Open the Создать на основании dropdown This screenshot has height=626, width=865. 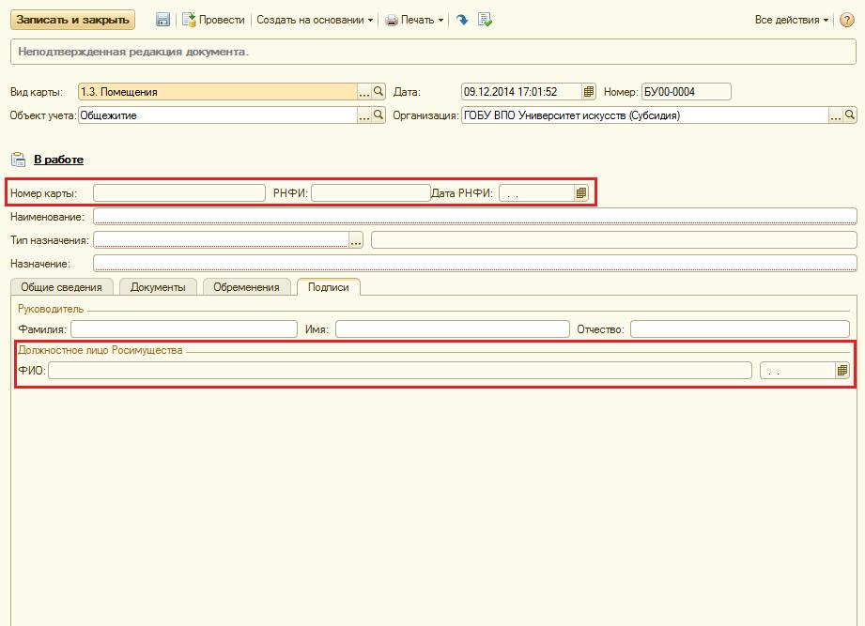point(315,20)
